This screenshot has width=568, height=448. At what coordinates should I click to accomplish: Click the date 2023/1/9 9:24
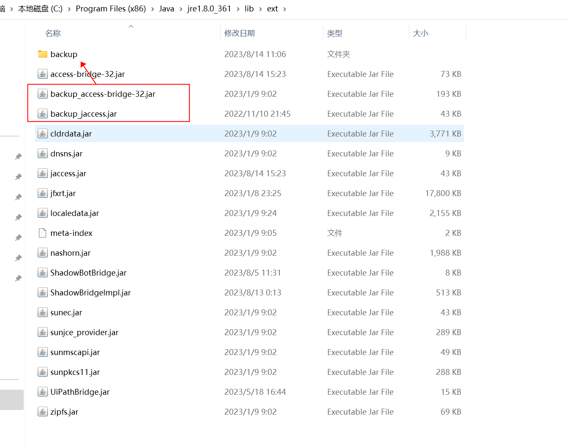(x=251, y=213)
